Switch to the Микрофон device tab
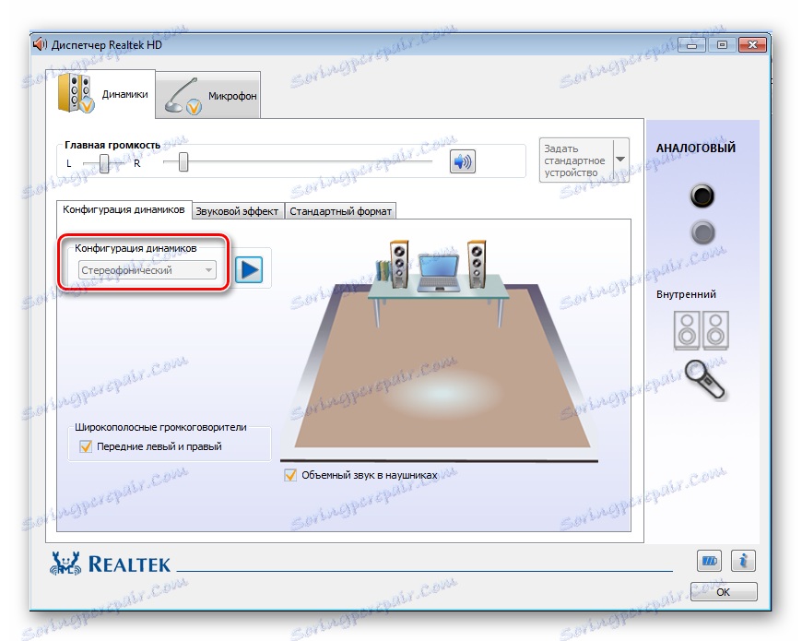Image resolution: width=802 pixels, height=641 pixels. (x=208, y=95)
